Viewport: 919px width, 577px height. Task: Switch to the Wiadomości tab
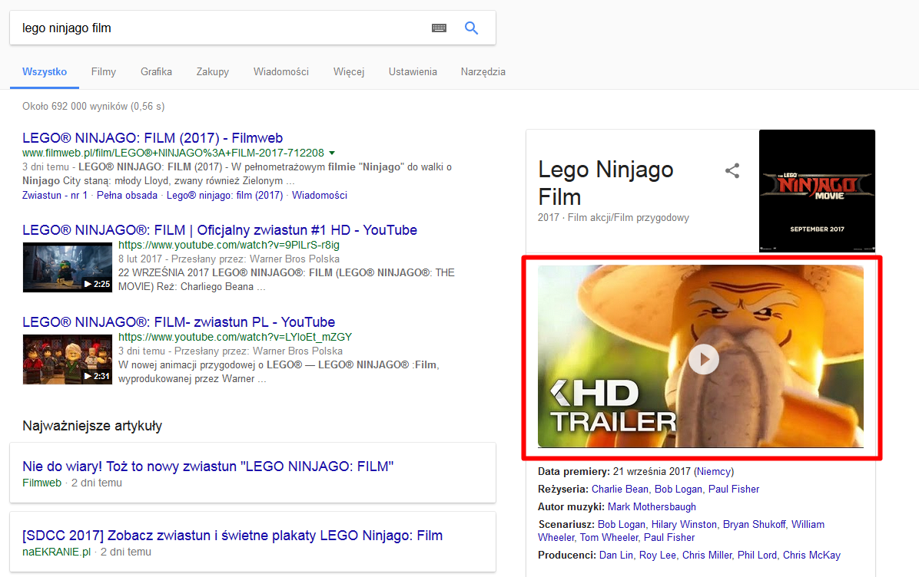click(281, 71)
